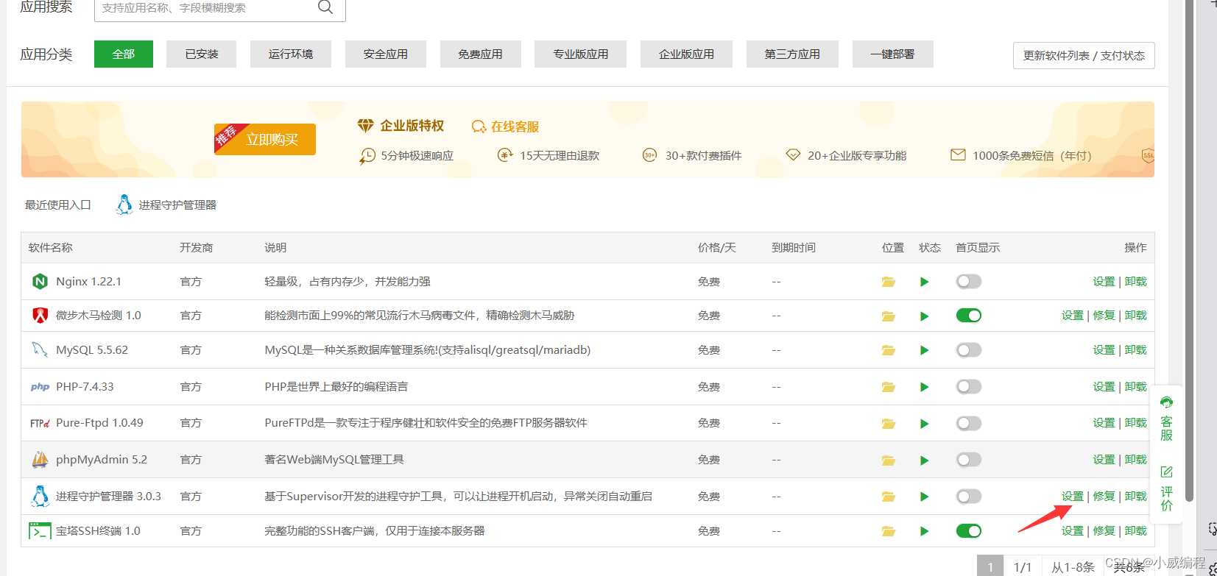The height and width of the screenshot is (576, 1217).
Task: Click the 立即购买 buy now button
Action: tap(265, 139)
